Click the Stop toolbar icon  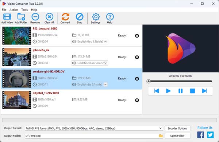pyautogui.click(x=80, y=17)
